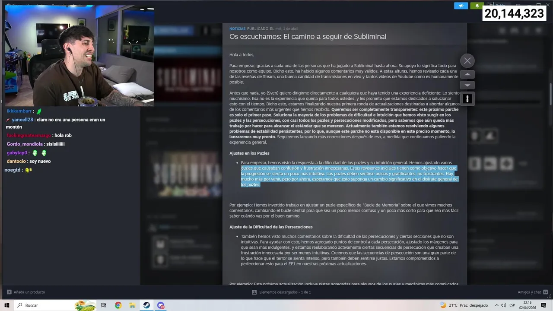Open Subliminal game thumbnail beside the article
The width and height of the screenshot is (553, 311).
click(x=467, y=98)
